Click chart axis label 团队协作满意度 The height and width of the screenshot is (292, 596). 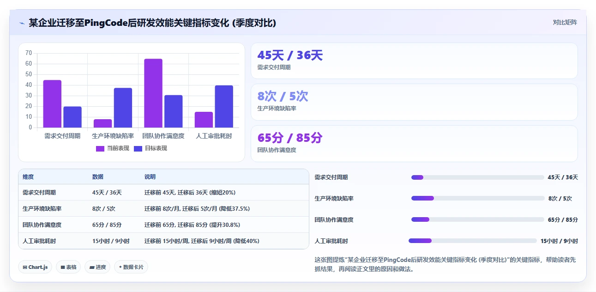point(163,136)
